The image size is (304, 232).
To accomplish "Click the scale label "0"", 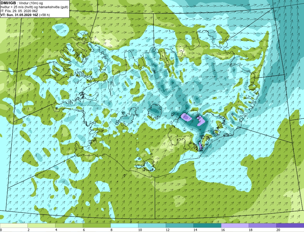I will click(1, 230).
